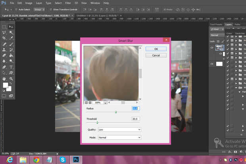Open the Filter menu
The width and height of the screenshot is (246, 164).
pos(67,3)
